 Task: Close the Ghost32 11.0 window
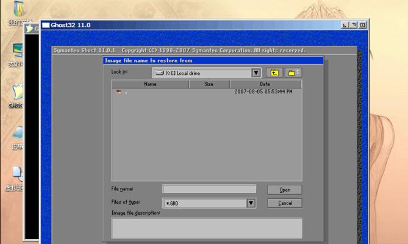coord(362,25)
